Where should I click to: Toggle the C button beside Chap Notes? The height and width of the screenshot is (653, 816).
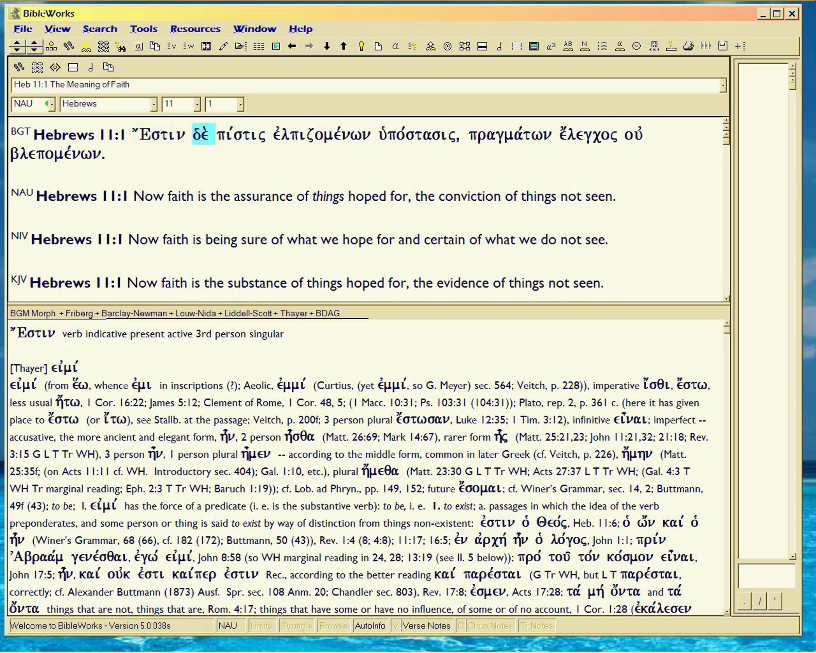point(461,626)
